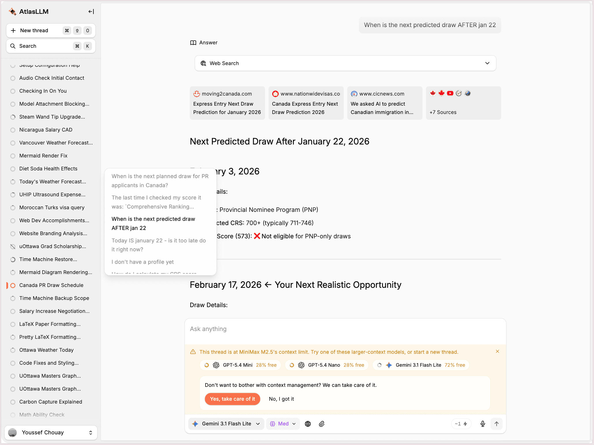This screenshot has height=445, width=594.
Task: Switch to GPT-5.4 Nano model
Action: pos(326,365)
